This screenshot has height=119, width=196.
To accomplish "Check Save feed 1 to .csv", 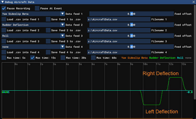I will [48, 19].
